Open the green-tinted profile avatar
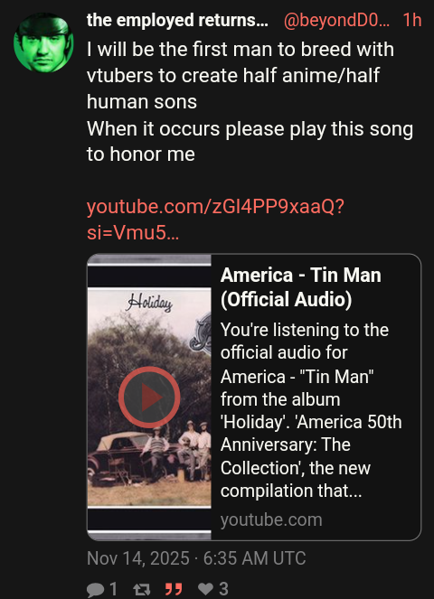 click(x=43, y=42)
